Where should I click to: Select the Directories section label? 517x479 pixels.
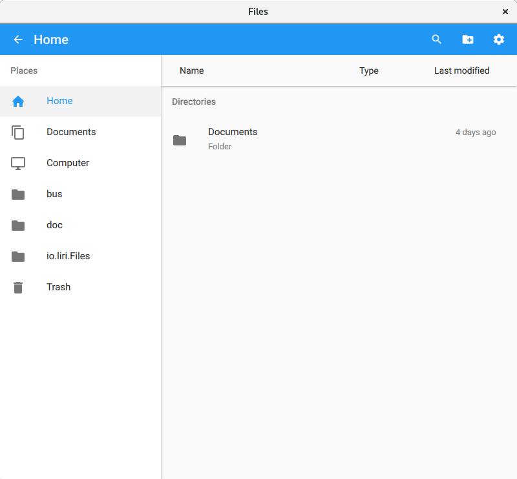(x=193, y=101)
